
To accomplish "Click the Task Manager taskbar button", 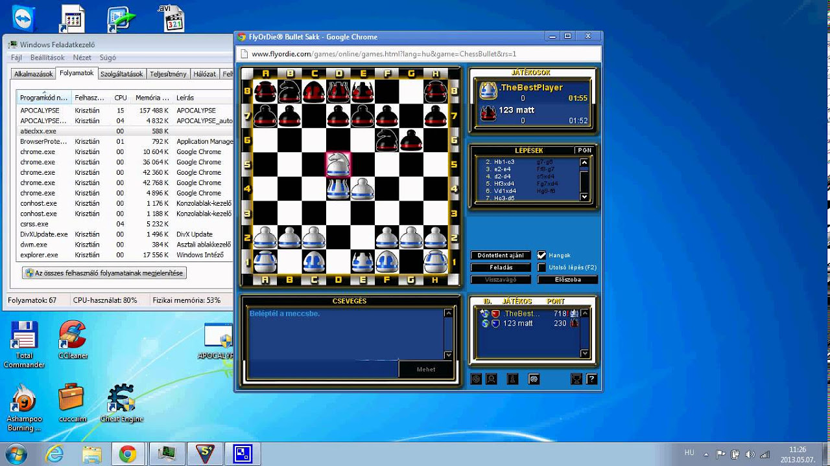I will (166, 454).
